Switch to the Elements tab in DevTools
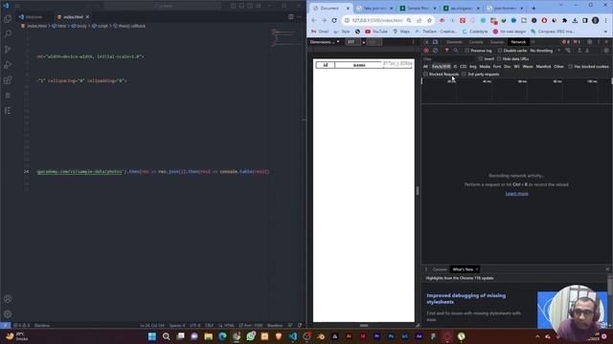Viewport: 613px width, 344px height. click(454, 42)
